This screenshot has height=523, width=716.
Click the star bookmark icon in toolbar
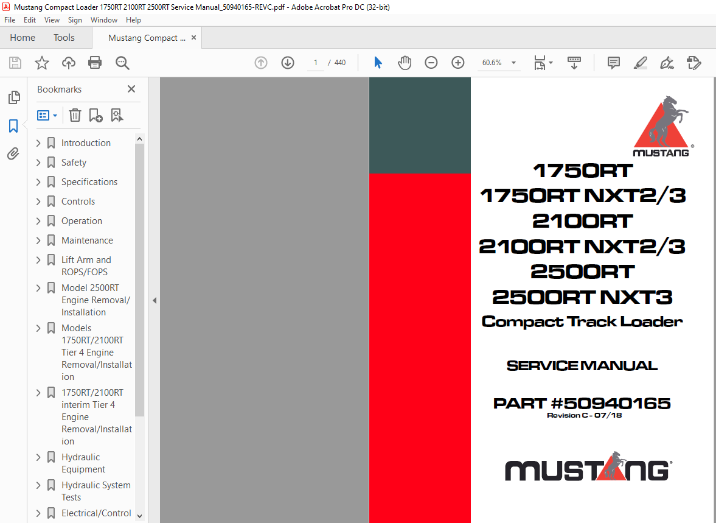42,63
